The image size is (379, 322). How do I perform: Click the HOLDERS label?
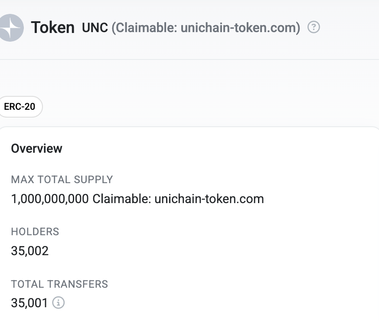coord(35,232)
